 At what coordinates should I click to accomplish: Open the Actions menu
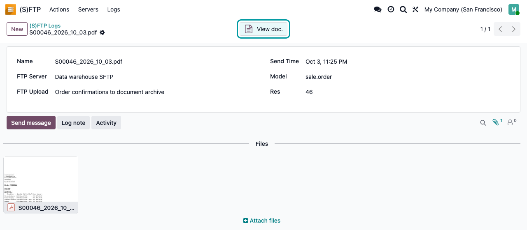click(59, 9)
